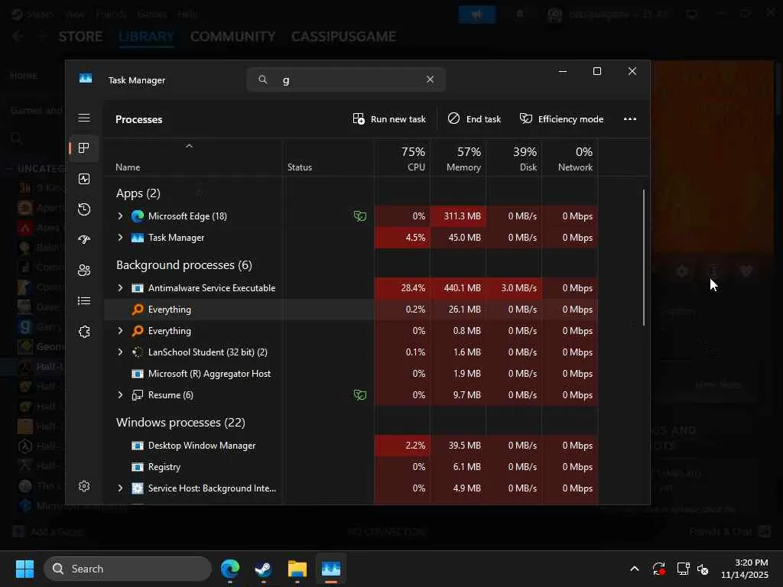This screenshot has width=783, height=587.
Task: Select the Desktop Window Manager process
Action: tap(350, 446)
